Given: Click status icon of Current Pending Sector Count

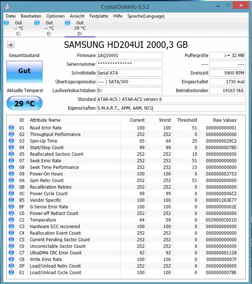Looking at the screenshot, I should [11, 240].
